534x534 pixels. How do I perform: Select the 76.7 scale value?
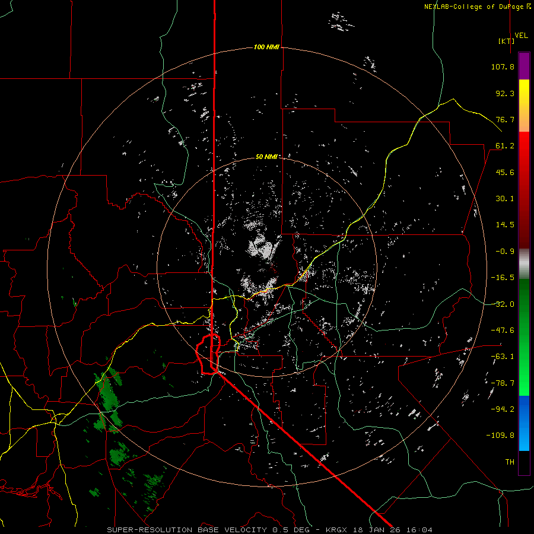505,119
